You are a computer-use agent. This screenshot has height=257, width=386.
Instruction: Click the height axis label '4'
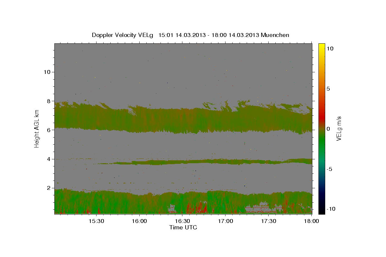(x=49, y=159)
